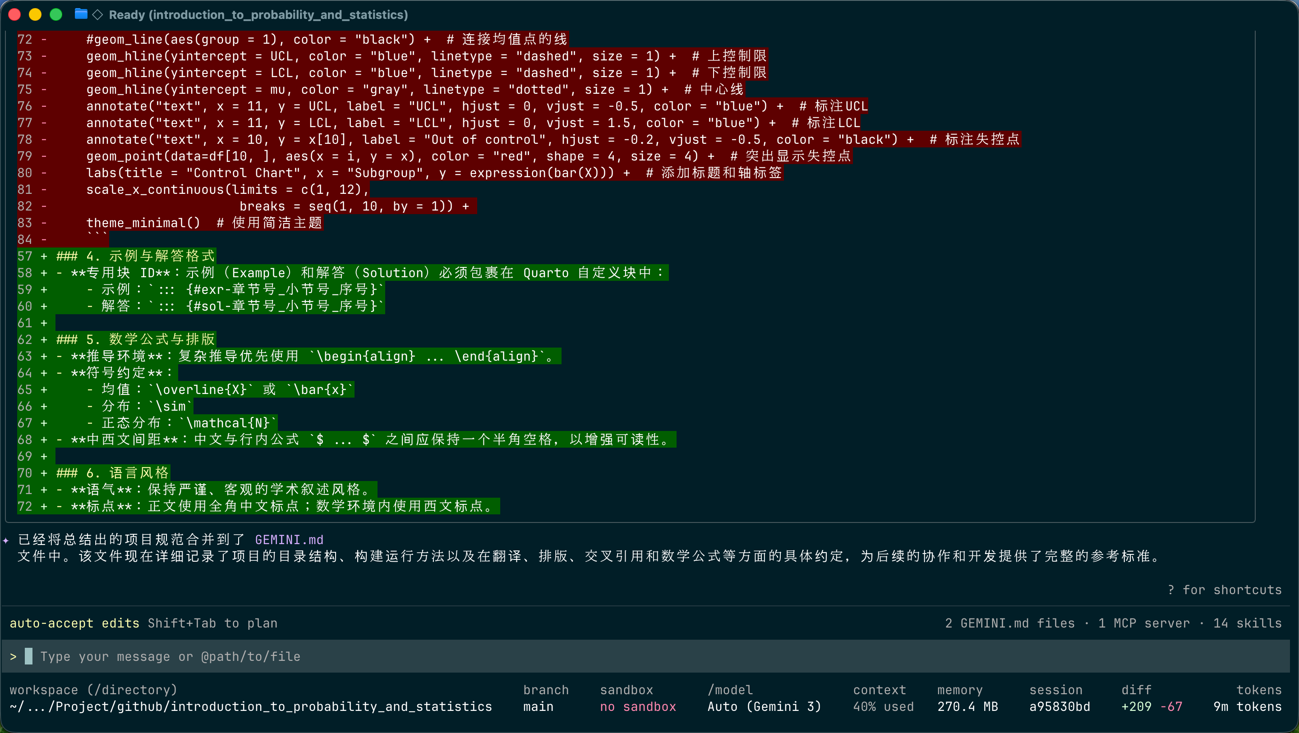The width and height of the screenshot is (1299, 733).
Task: Click removed line 72 with '#geom_line'
Action: [292, 39]
